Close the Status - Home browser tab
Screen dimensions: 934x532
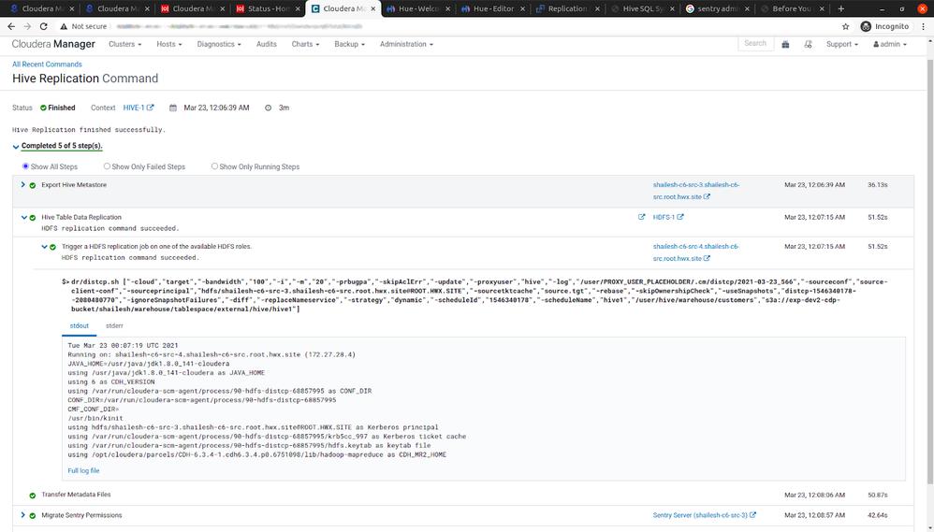pos(298,9)
